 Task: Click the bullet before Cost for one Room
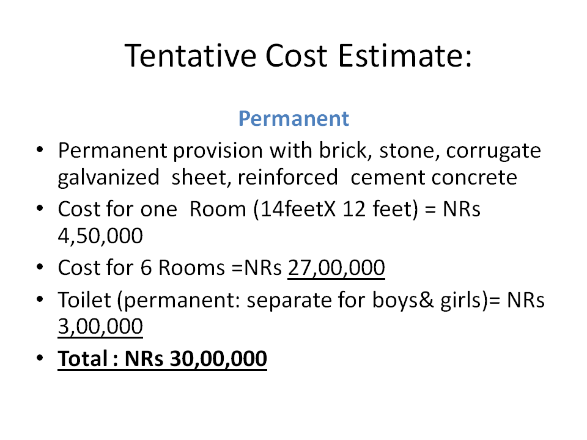[40, 208]
